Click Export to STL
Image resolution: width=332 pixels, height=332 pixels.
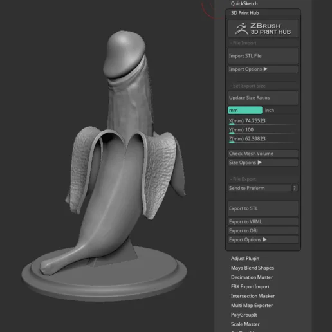click(263, 208)
